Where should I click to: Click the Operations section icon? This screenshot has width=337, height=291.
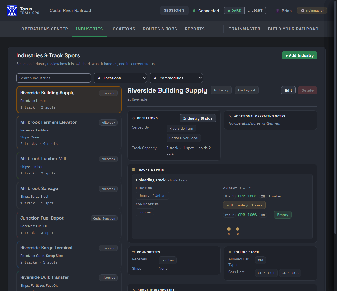click(134, 118)
